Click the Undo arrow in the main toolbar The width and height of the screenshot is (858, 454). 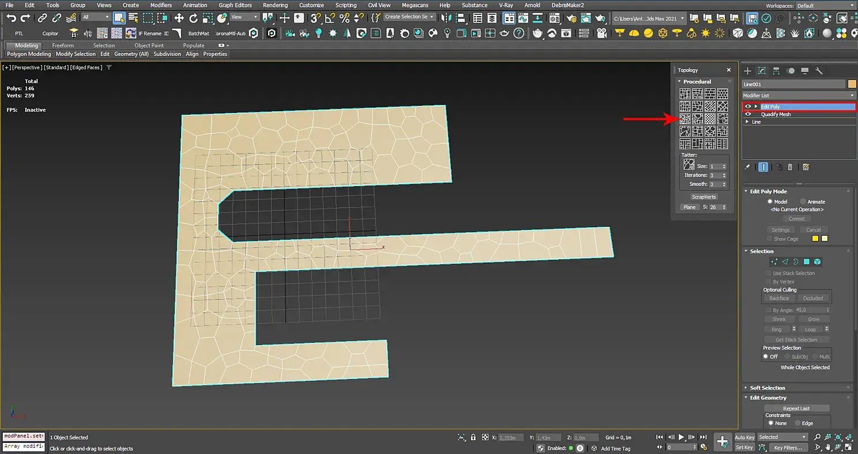point(11,18)
